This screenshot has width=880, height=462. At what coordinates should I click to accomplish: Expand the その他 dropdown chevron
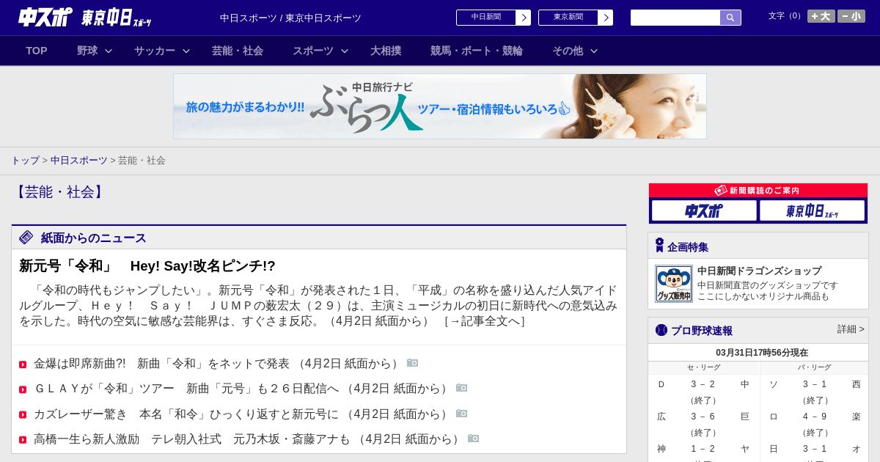coord(594,51)
